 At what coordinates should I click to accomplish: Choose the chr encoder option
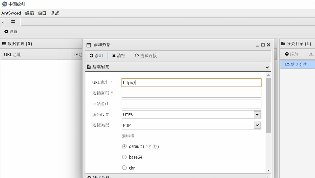pyautogui.click(x=124, y=168)
